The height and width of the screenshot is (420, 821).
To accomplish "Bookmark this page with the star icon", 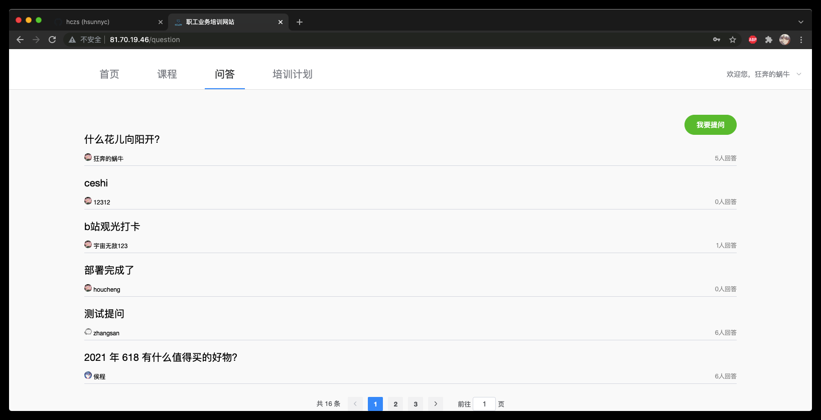I will tap(733, 40).
